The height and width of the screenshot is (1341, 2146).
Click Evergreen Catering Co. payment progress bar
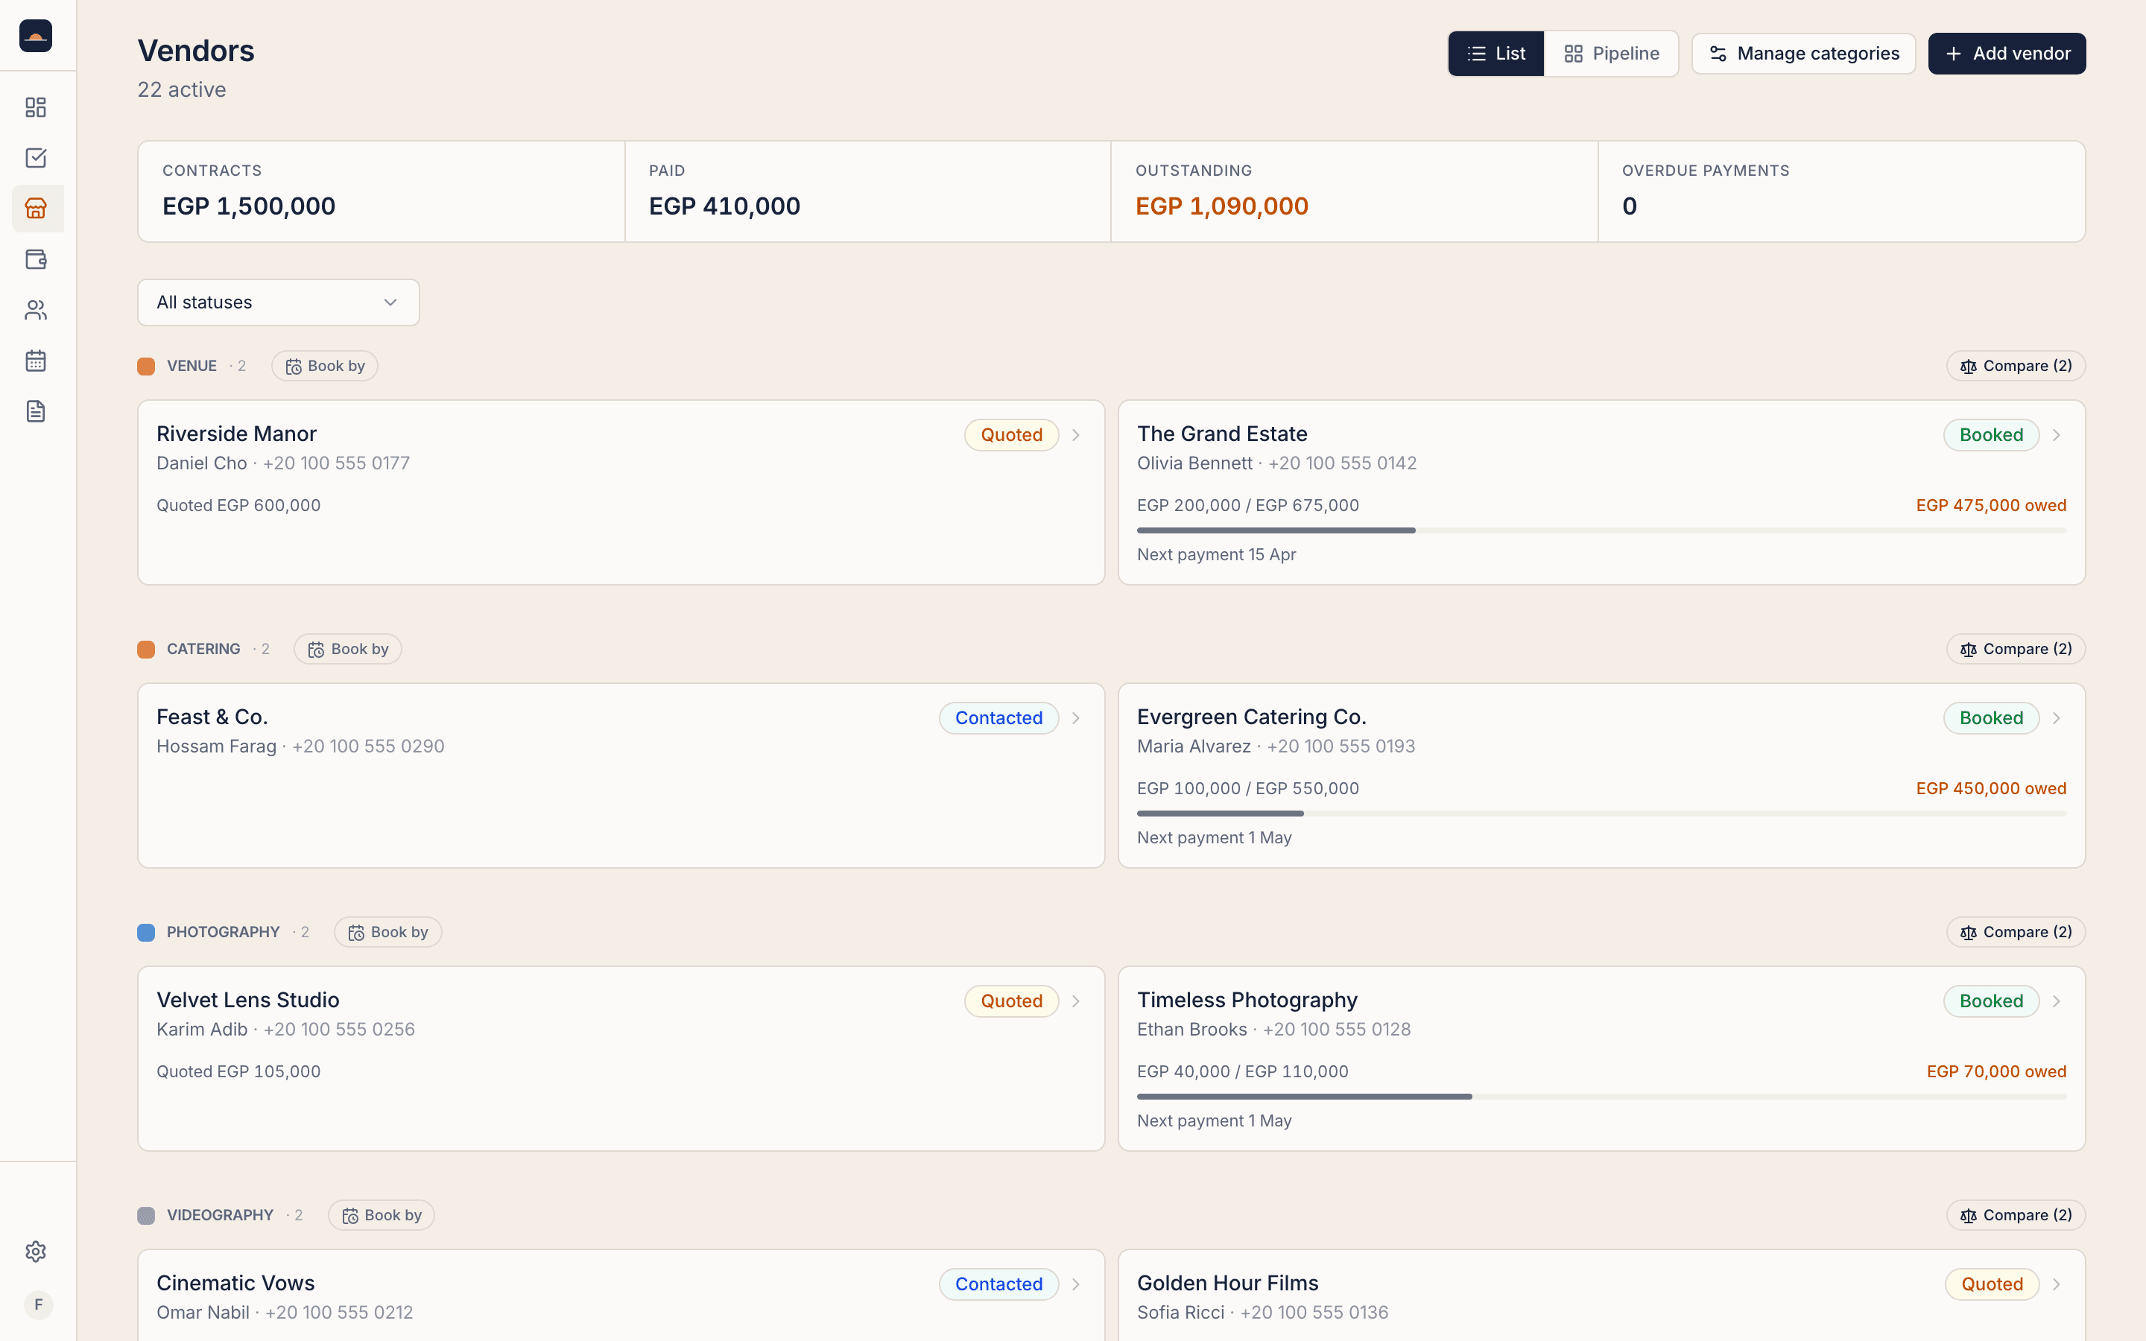(1601, 814)
